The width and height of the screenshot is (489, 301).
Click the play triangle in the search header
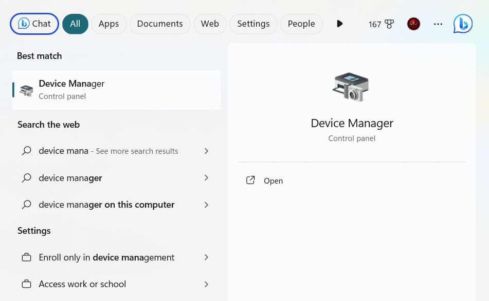point(339,24)
